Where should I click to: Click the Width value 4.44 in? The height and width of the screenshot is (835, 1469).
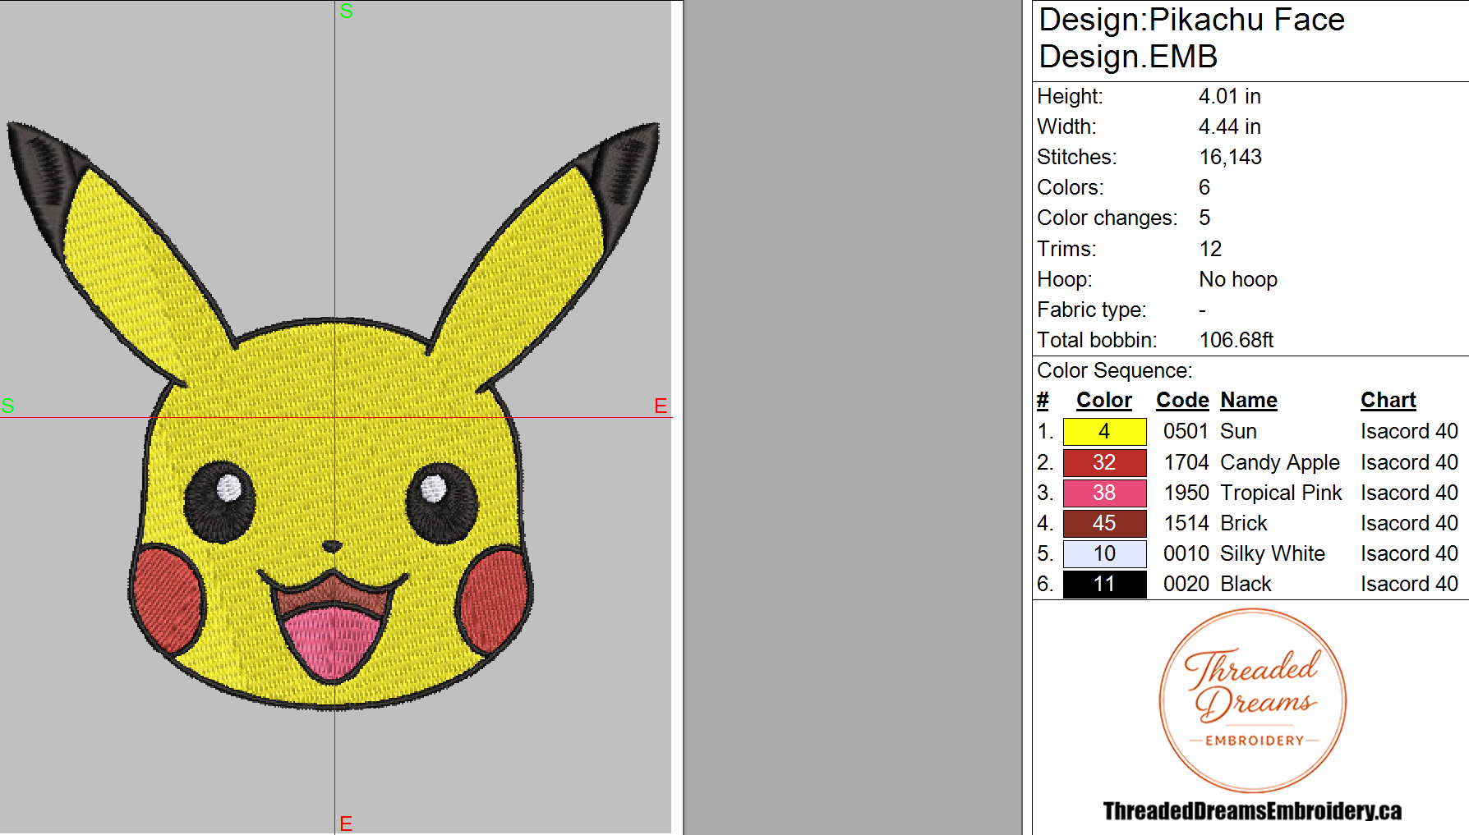[x=1229, y=126]
